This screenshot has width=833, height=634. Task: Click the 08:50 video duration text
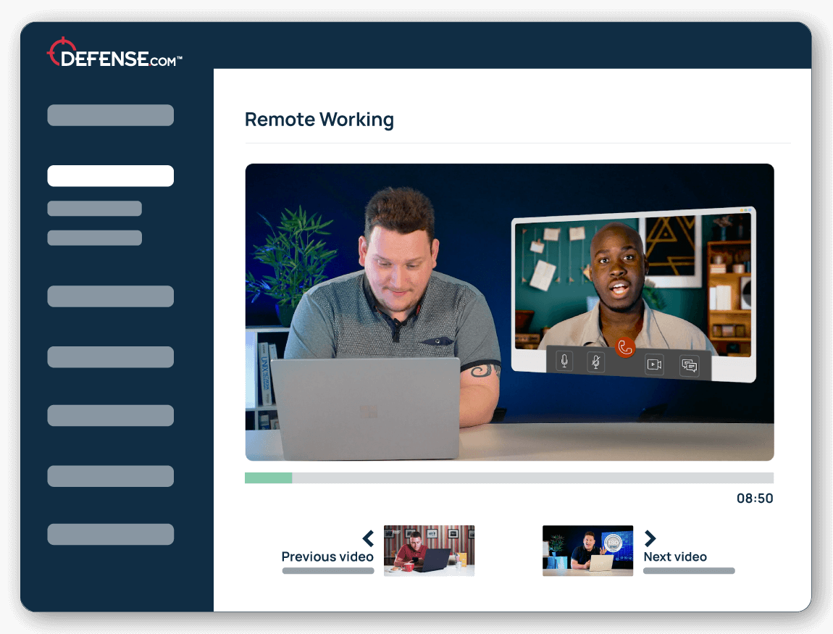[754, 498]
